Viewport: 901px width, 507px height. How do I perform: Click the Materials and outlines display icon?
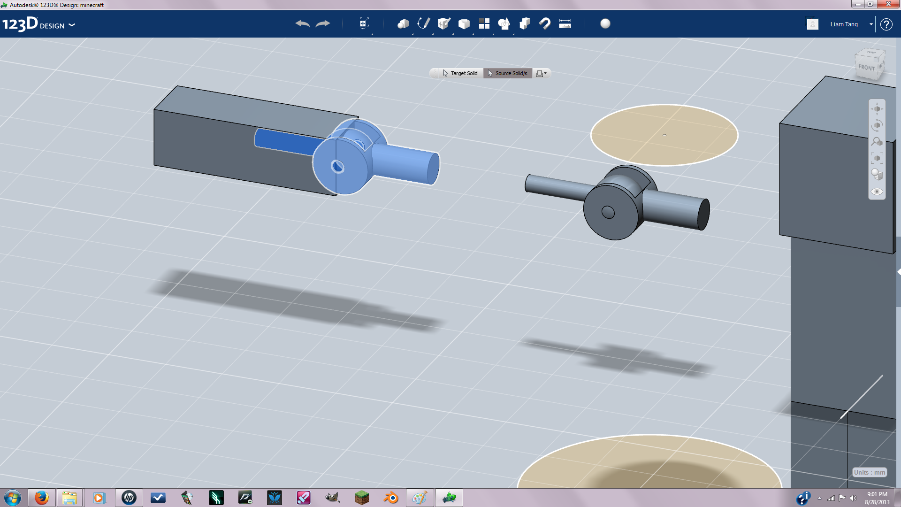click(877, 175)
